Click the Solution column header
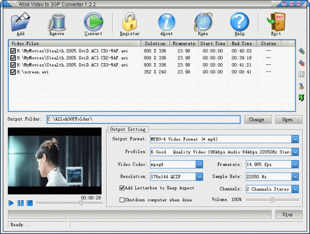Viewport: 310px width, 234px height. pyautogui.click(x=155, y=43)
